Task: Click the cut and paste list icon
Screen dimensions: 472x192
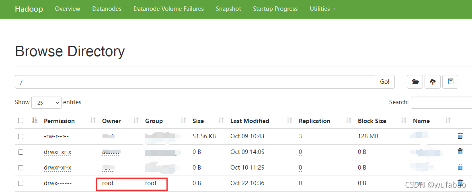Action: [450, 82]
